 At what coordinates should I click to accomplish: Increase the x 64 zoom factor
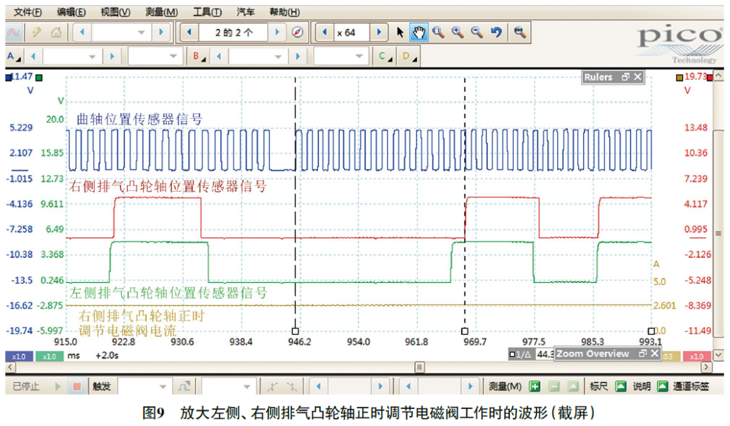click(x=379, y=32)
